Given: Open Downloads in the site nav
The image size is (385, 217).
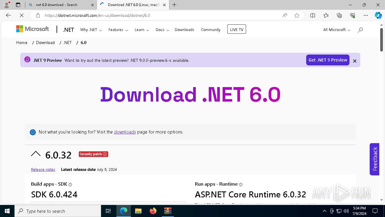Looking at the screenshot, I should 184,30.
